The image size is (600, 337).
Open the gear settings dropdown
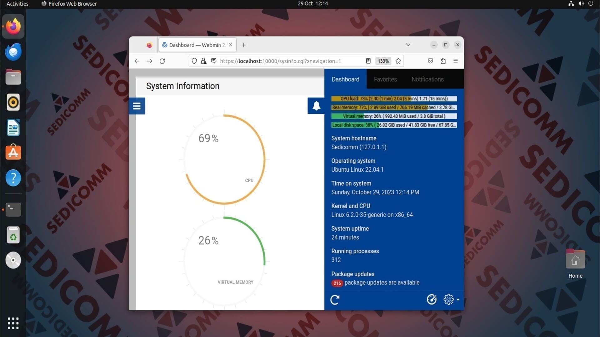[451, 300]
